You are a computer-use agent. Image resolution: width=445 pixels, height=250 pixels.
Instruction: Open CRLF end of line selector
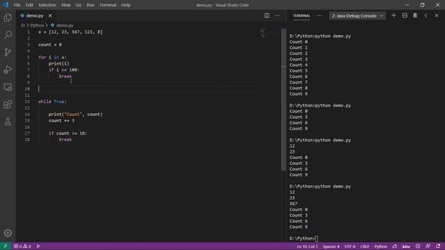coord(364,247)
